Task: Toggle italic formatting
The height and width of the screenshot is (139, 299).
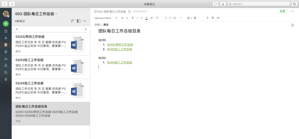Action: pos(137,18)
